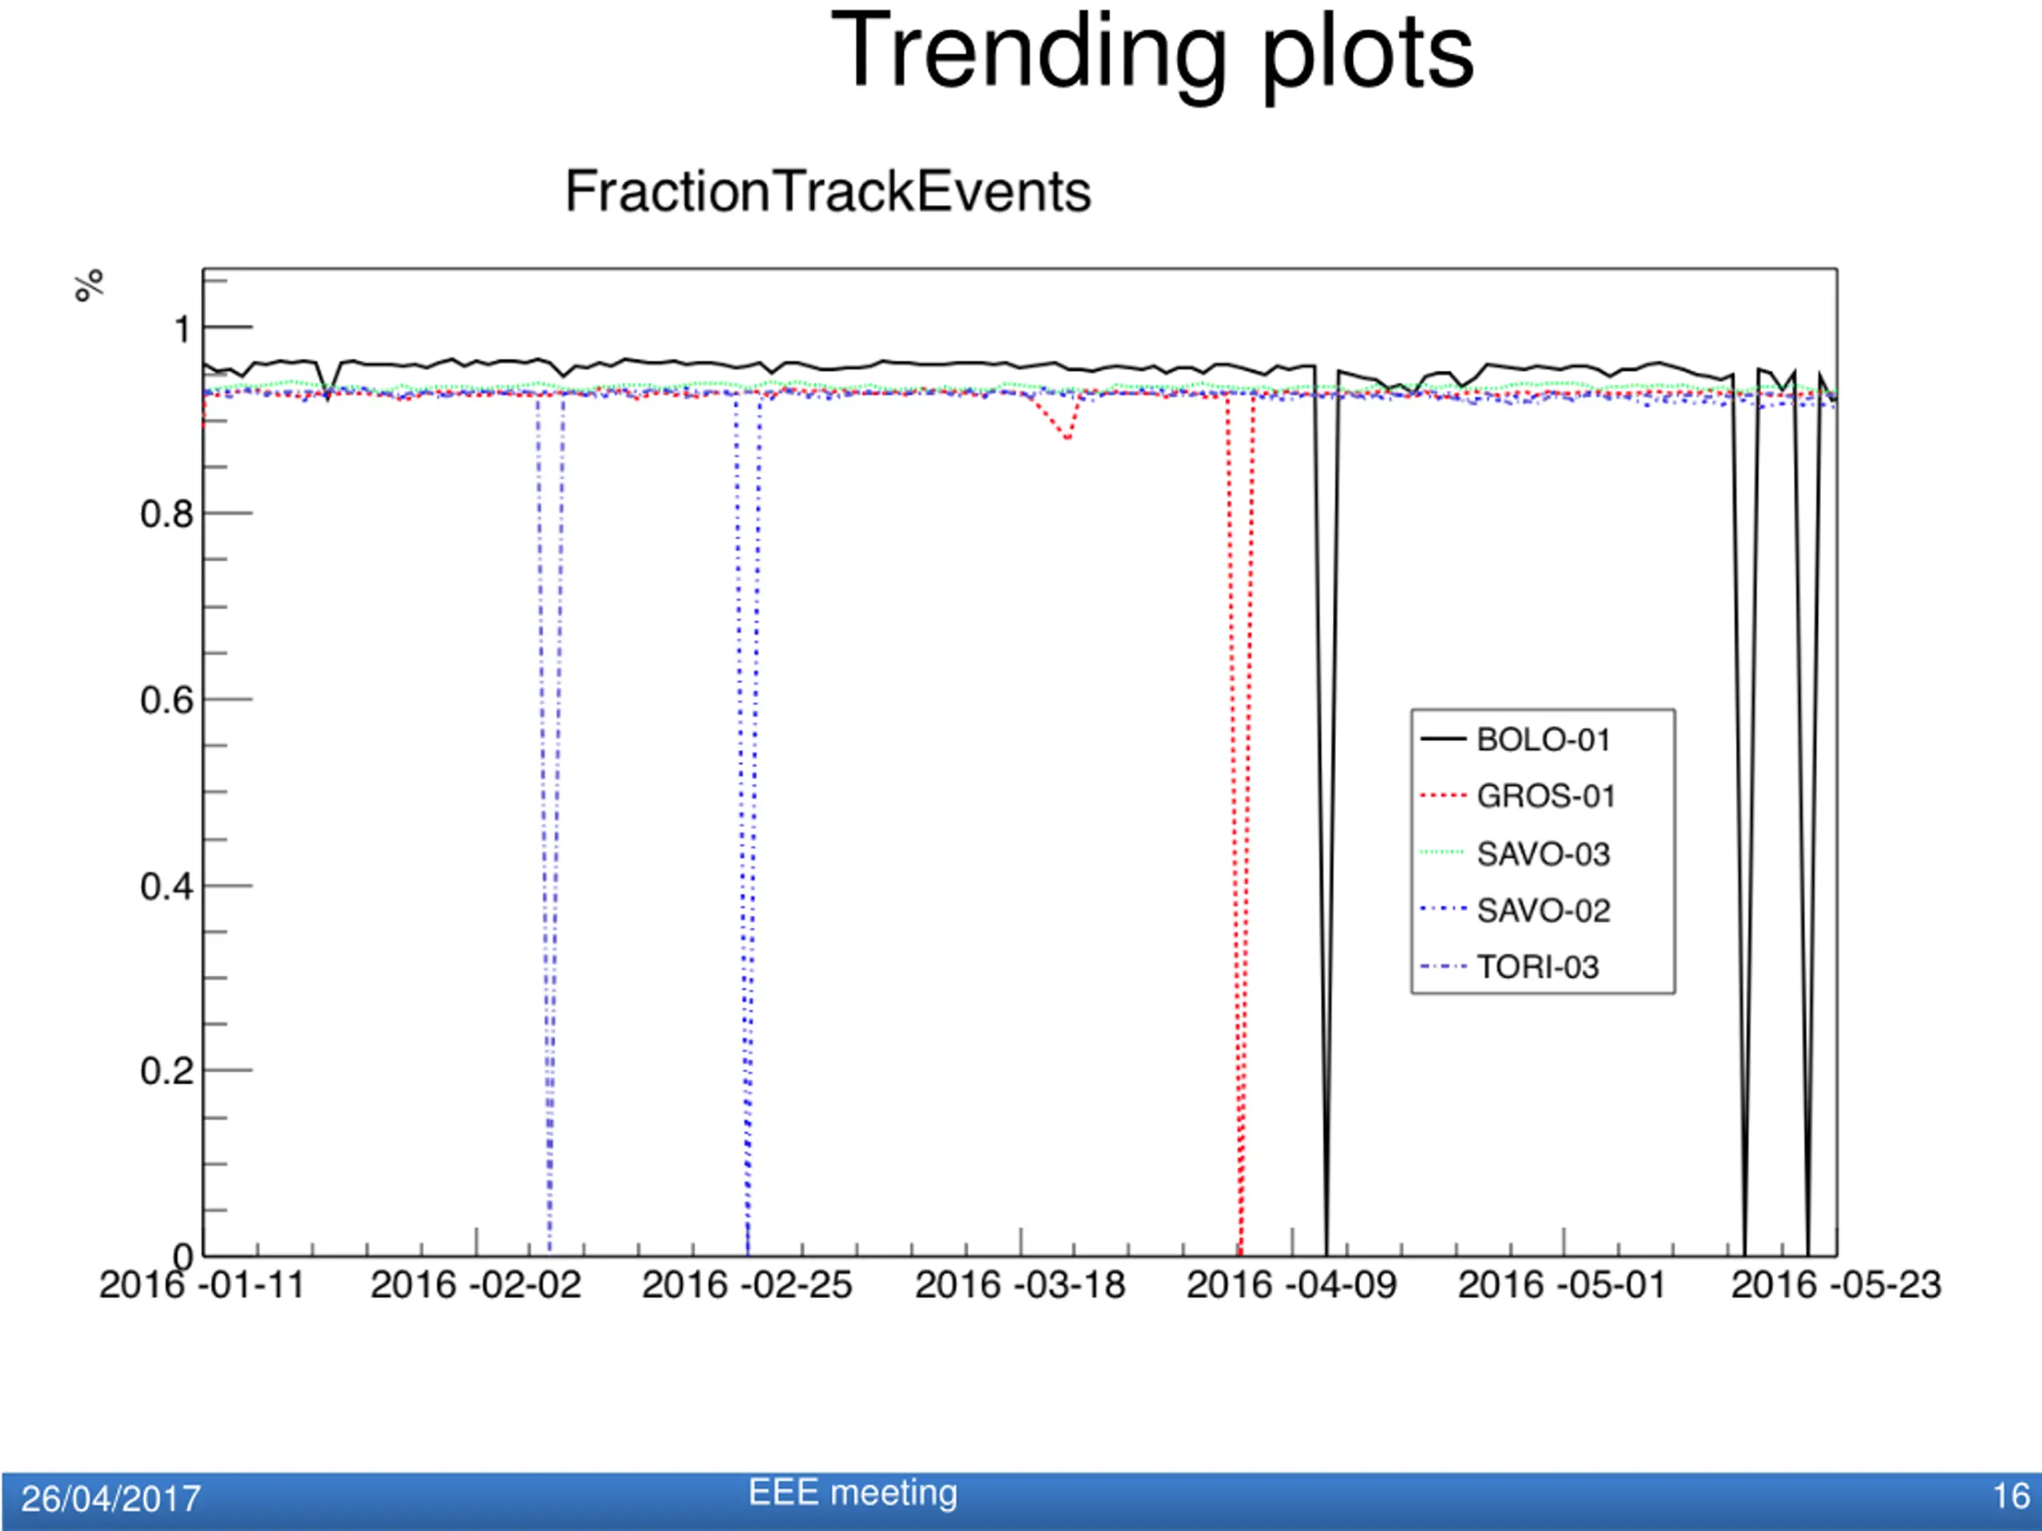Select TORI-03 legend entry

pyautogui.click(x=1510, y=968)
